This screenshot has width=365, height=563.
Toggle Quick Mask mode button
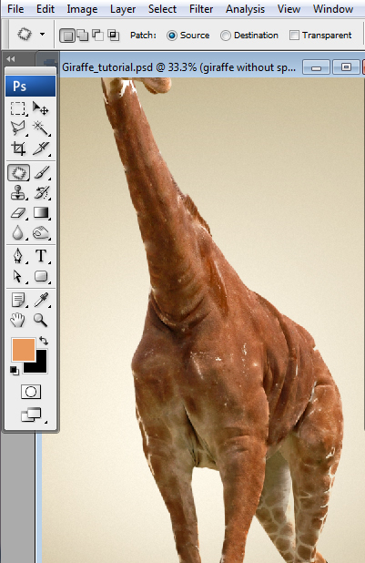click(x=31, y=392)
